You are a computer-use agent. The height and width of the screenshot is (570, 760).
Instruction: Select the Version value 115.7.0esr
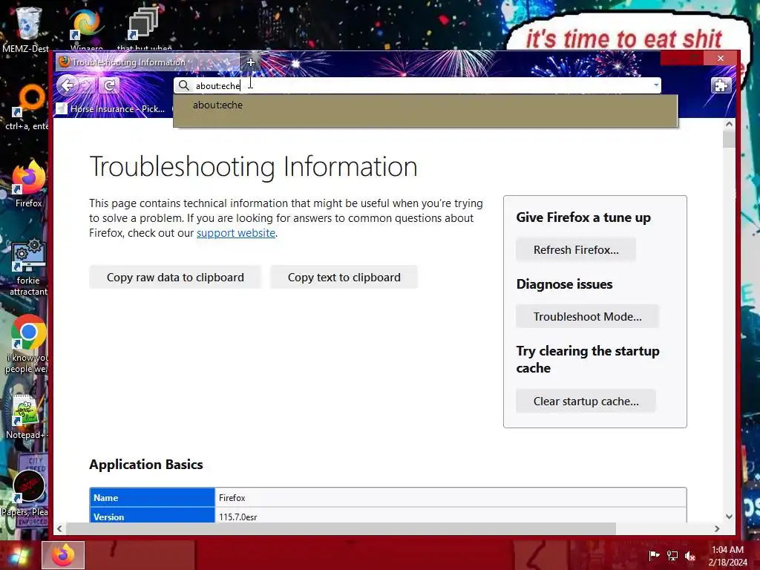pos(237,517)
